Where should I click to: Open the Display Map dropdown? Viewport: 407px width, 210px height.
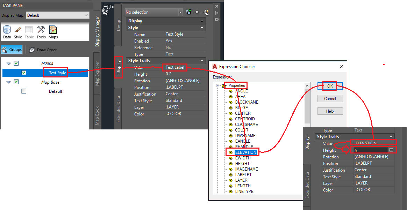[86, 15]
